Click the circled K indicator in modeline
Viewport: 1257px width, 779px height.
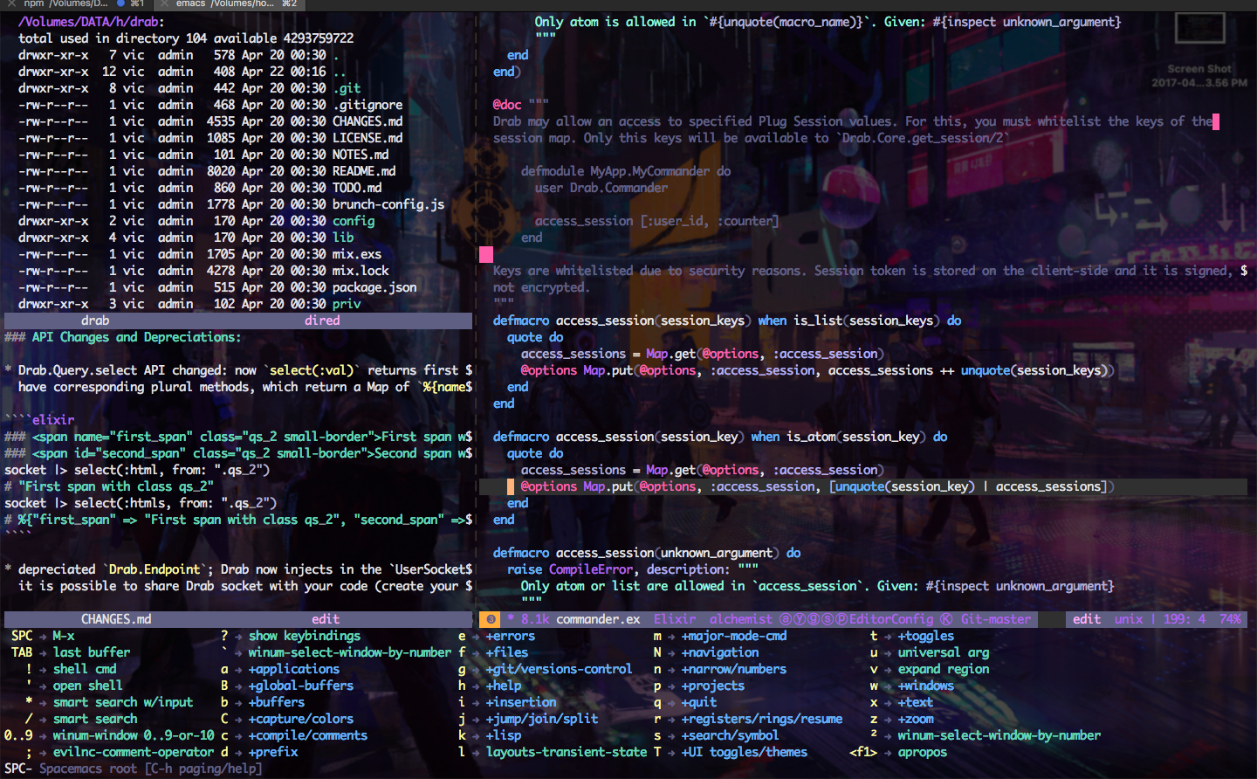946,619
